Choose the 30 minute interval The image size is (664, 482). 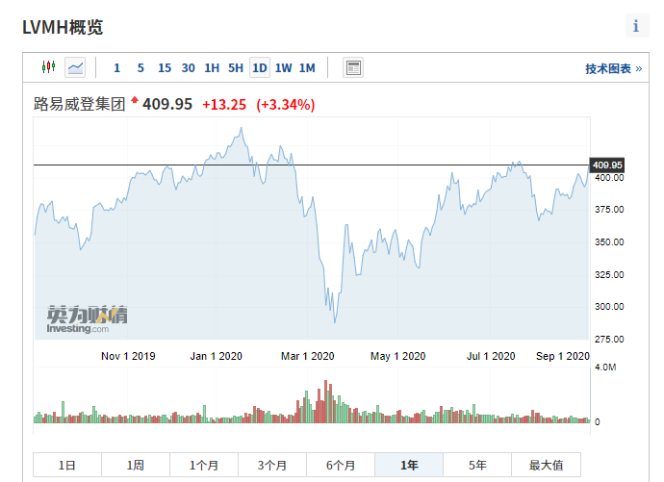click(x=189, y=68)
